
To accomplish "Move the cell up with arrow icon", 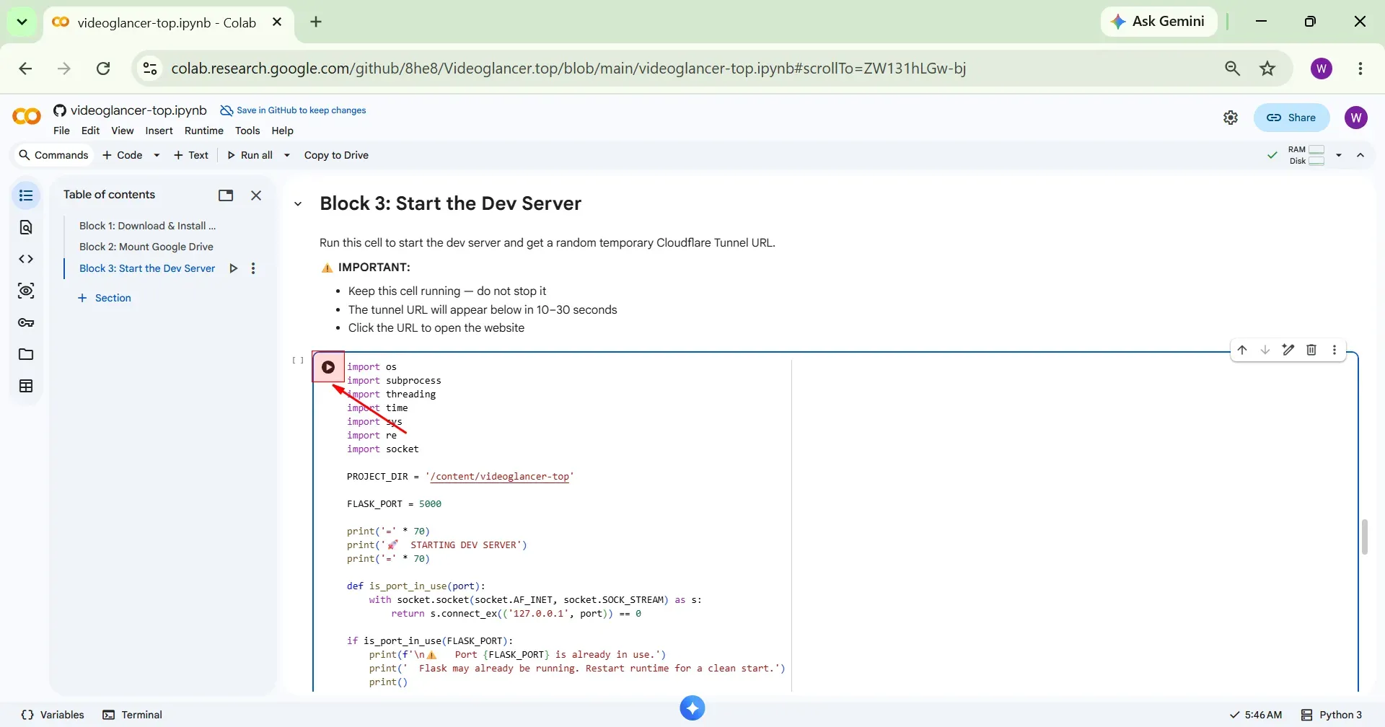I will click(1242, 350).
